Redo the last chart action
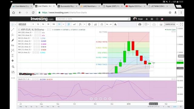Image resolution: width=194 pixels, height=109 pixels. click(111, 24)
